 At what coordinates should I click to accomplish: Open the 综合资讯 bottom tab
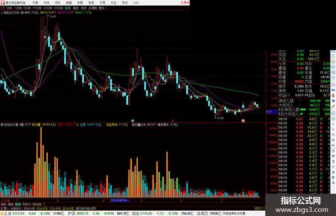click(42, 208)
